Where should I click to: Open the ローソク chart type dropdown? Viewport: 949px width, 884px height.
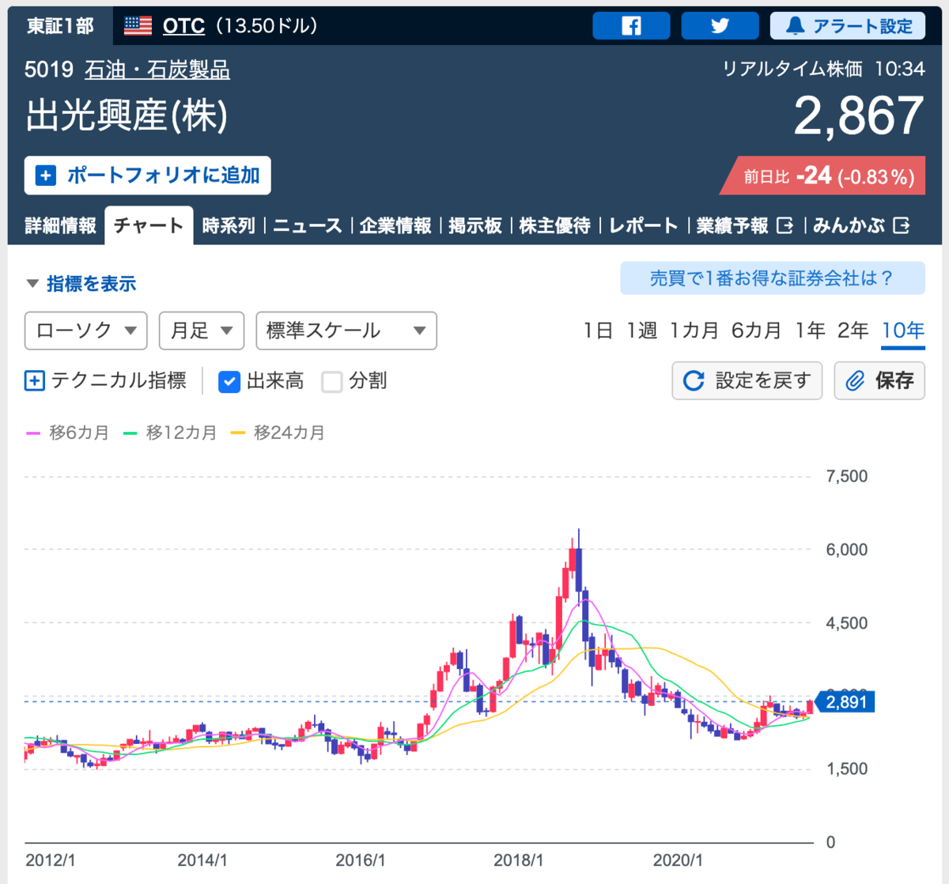pos(86,331)
